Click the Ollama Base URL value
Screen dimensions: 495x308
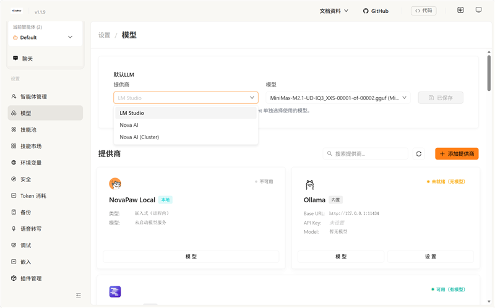[354, 213]
